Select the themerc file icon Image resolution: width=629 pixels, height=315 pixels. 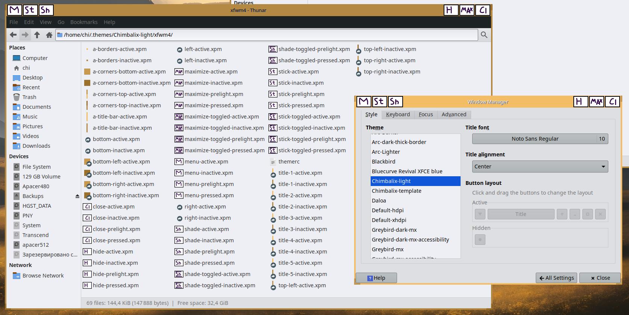tap(273, 162)
